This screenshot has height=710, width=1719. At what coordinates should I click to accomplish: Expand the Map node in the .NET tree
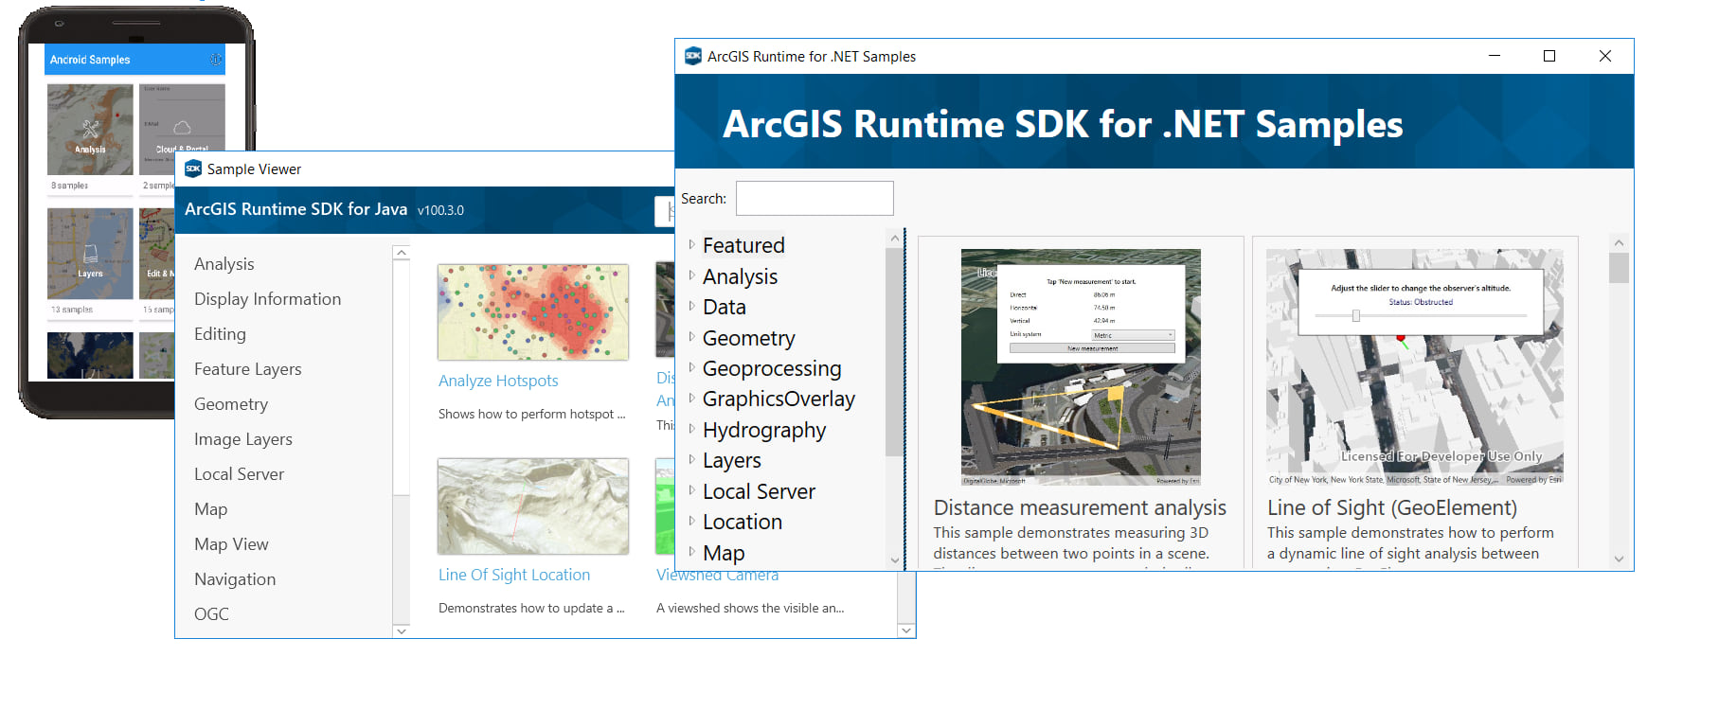tap(691, 552)
